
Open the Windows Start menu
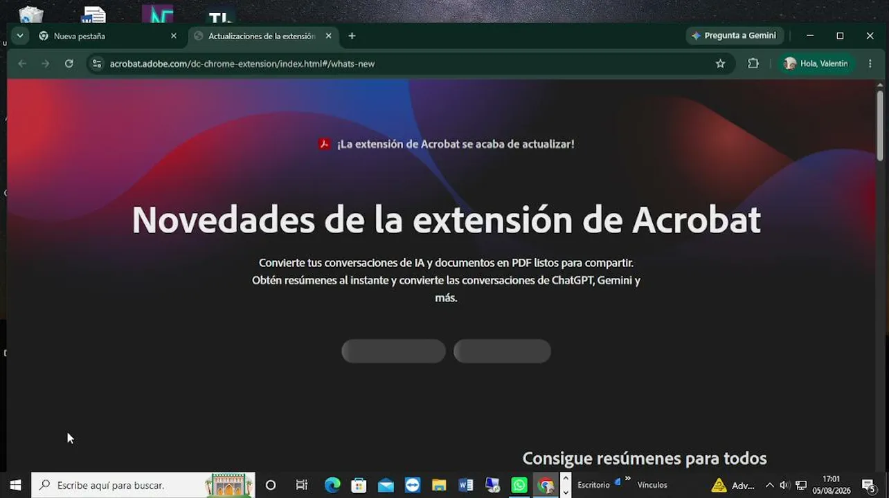click(15, 485)
